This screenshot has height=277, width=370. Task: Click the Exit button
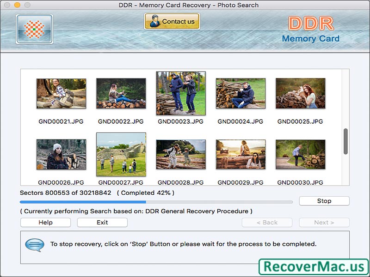tap(102, 223)
